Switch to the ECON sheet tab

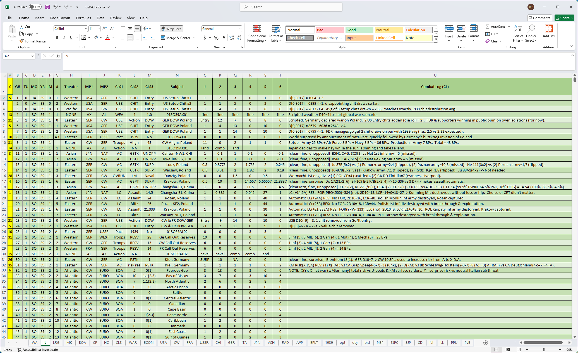click(148, 343)
